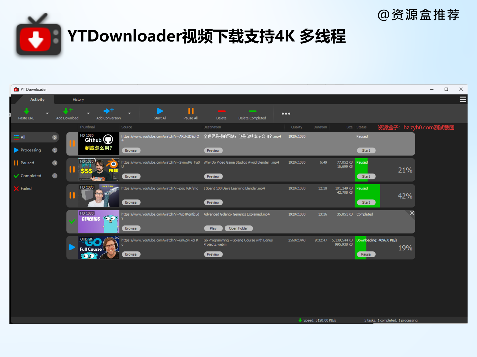Click the pause icon on 100 Days Blender row
Viewport: 477px width, 357px height.
coord(72,195)
